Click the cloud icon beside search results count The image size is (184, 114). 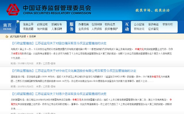pyautogui.click(x=7, y=36)
